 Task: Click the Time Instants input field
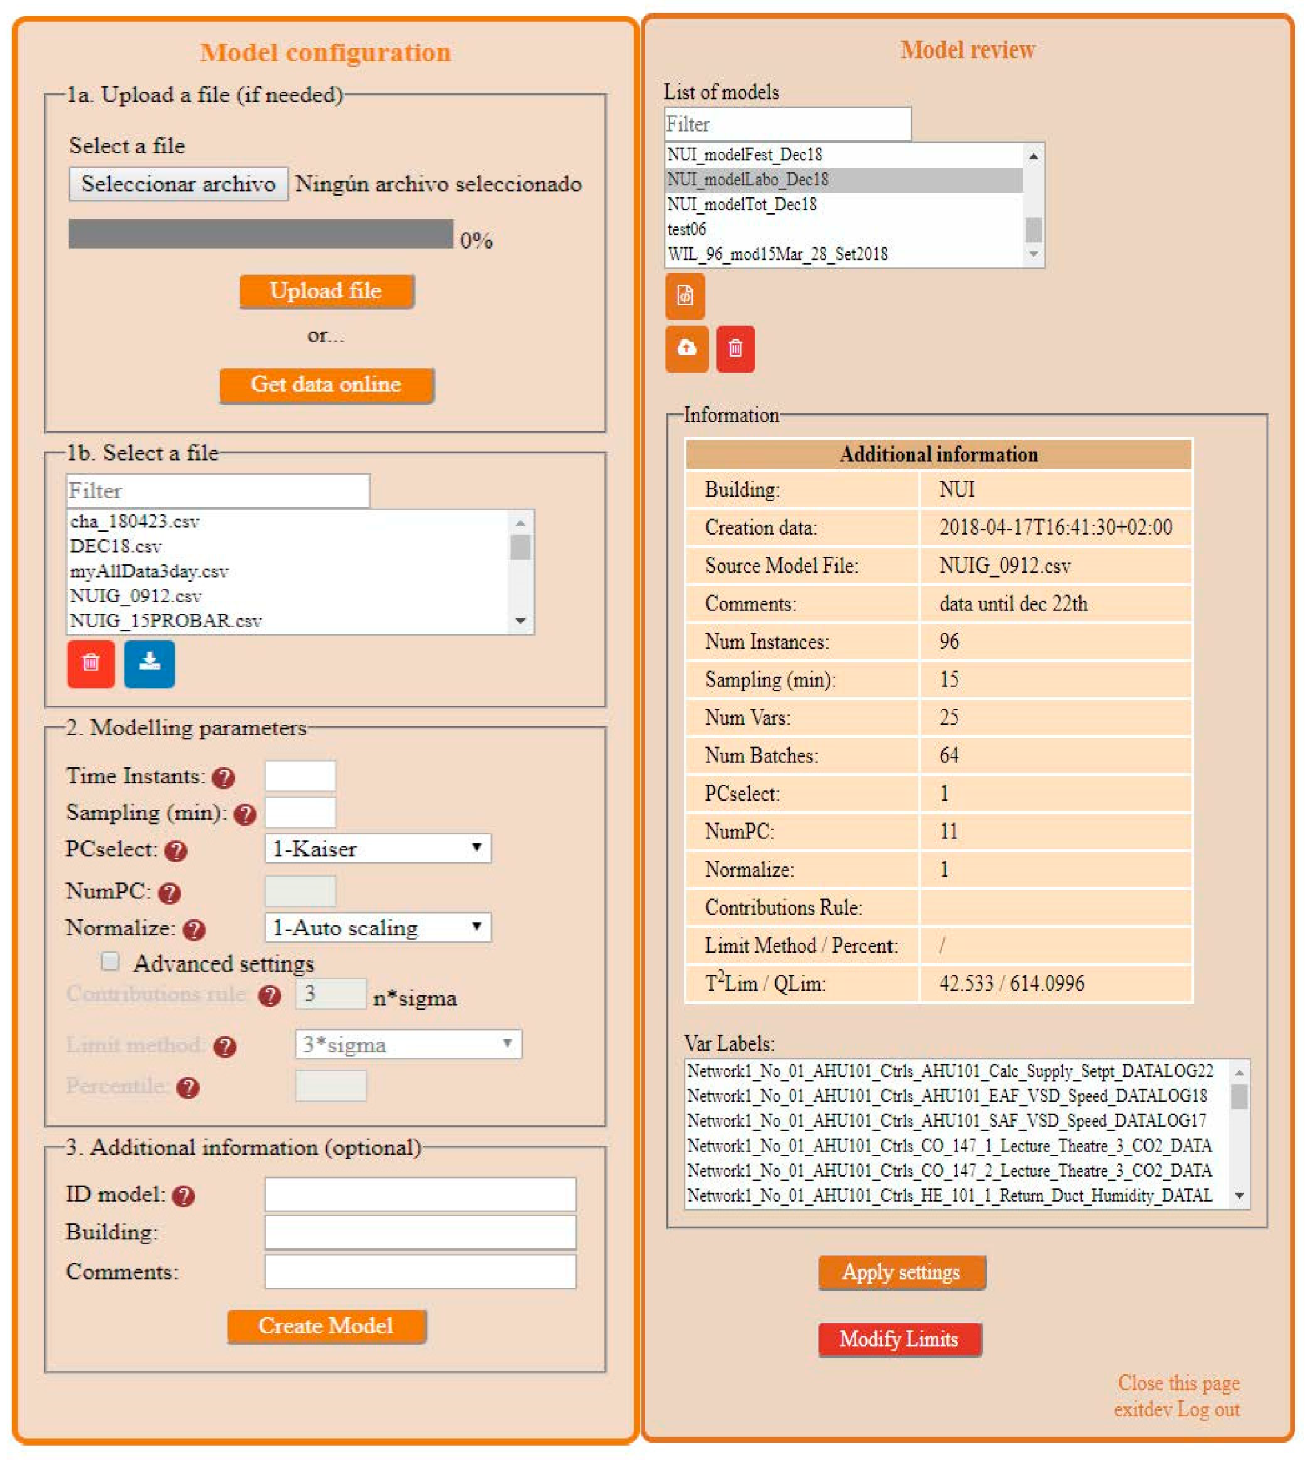[x=300, y=776]
